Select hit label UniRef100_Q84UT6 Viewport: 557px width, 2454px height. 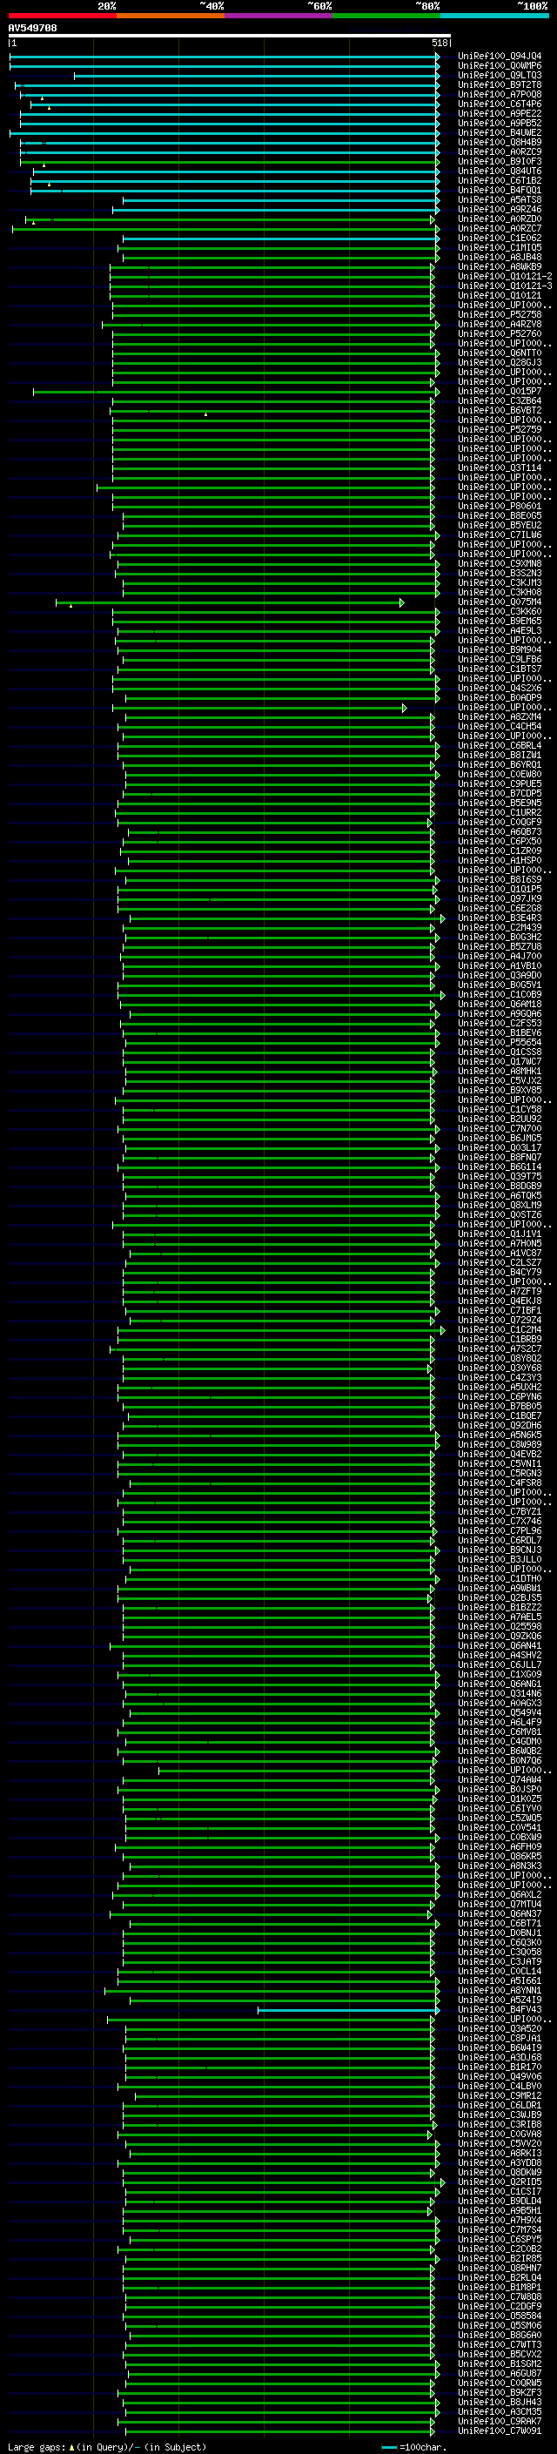point(500,171)
